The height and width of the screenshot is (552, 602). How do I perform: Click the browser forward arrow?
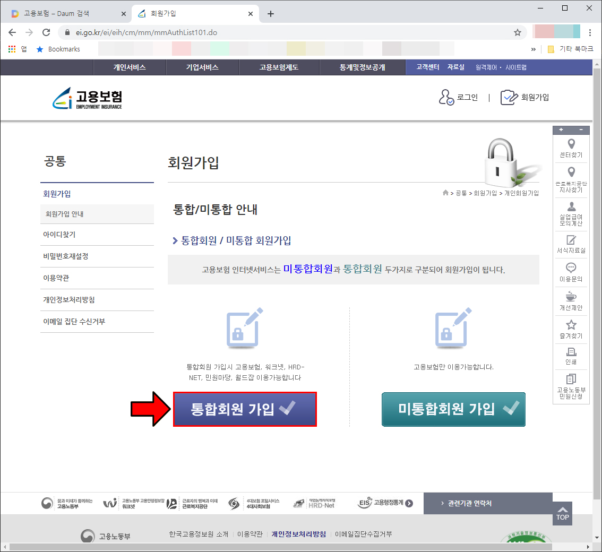29,32
